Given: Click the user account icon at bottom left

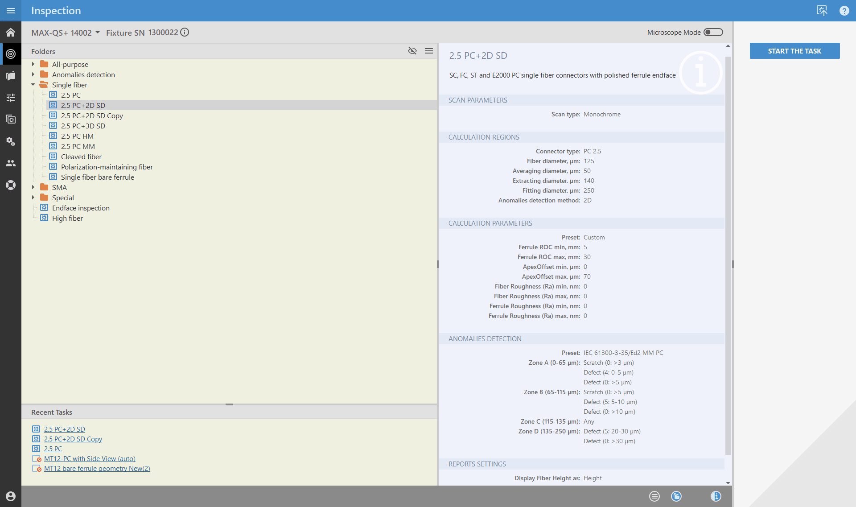Looking at the screenshot, I should 11,496.
